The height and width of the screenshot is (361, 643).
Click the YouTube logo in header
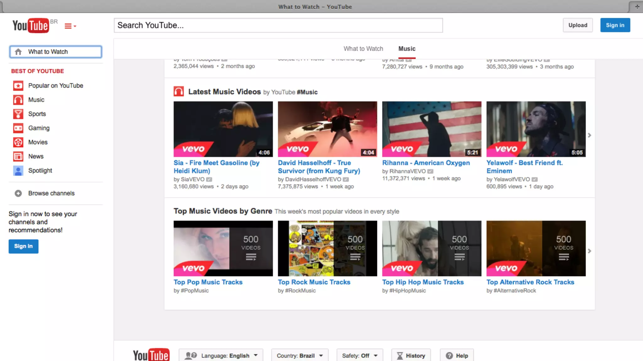tap(30, 25)
